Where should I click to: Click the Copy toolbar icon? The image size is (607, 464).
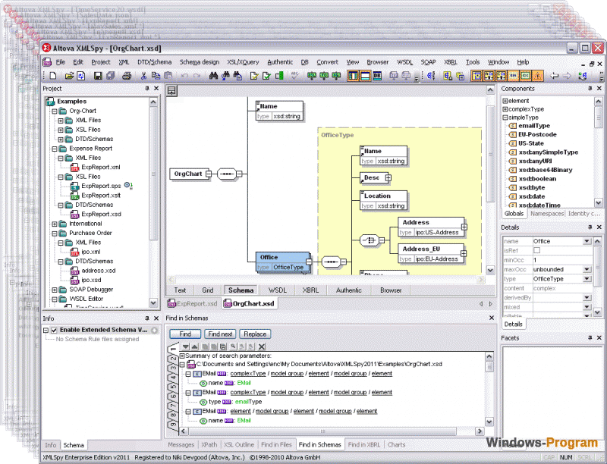tap(156, 76)
